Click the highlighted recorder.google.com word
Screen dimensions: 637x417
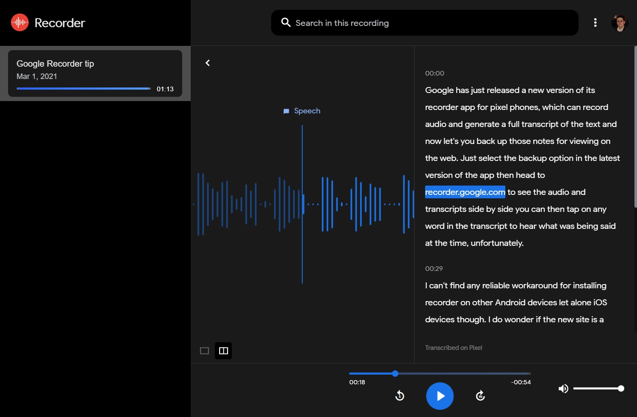tap(465, 192)
